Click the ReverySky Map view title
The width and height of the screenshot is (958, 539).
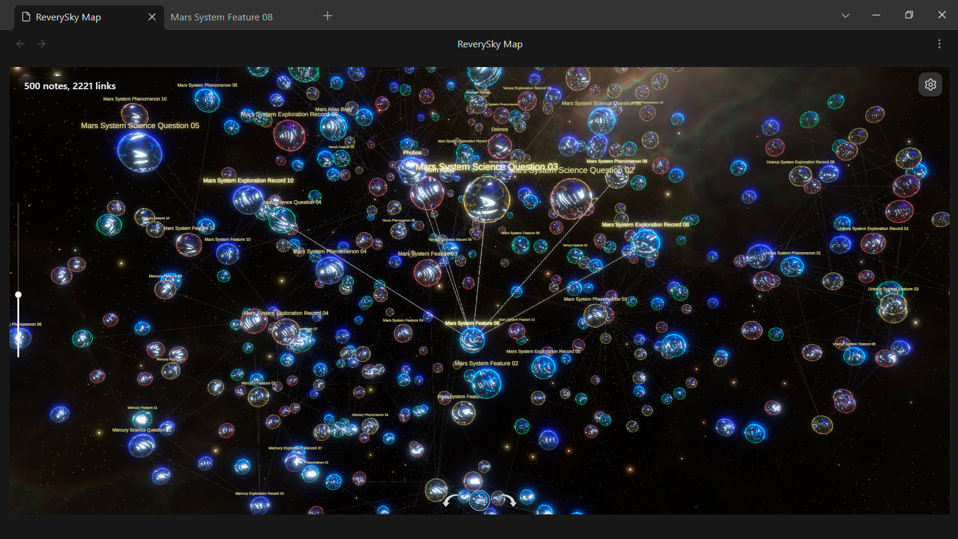(x=490, y=44)
